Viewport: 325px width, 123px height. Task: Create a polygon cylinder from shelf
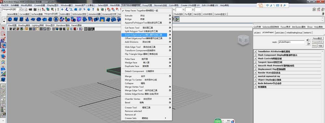(x=21, y=19)
